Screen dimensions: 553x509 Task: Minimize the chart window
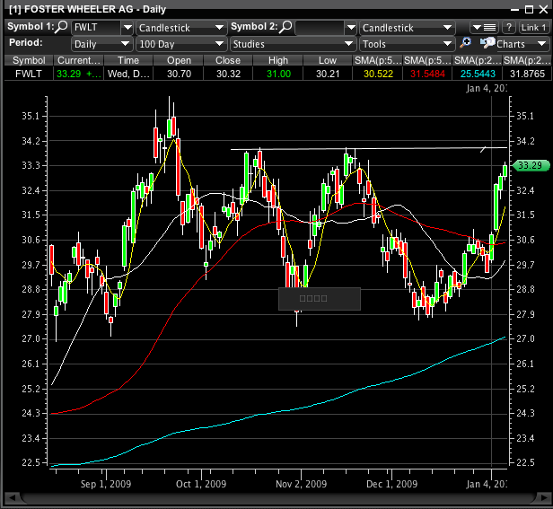(x=513, y=8)
